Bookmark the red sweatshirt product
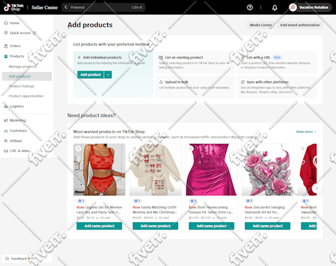 point(303,148)
